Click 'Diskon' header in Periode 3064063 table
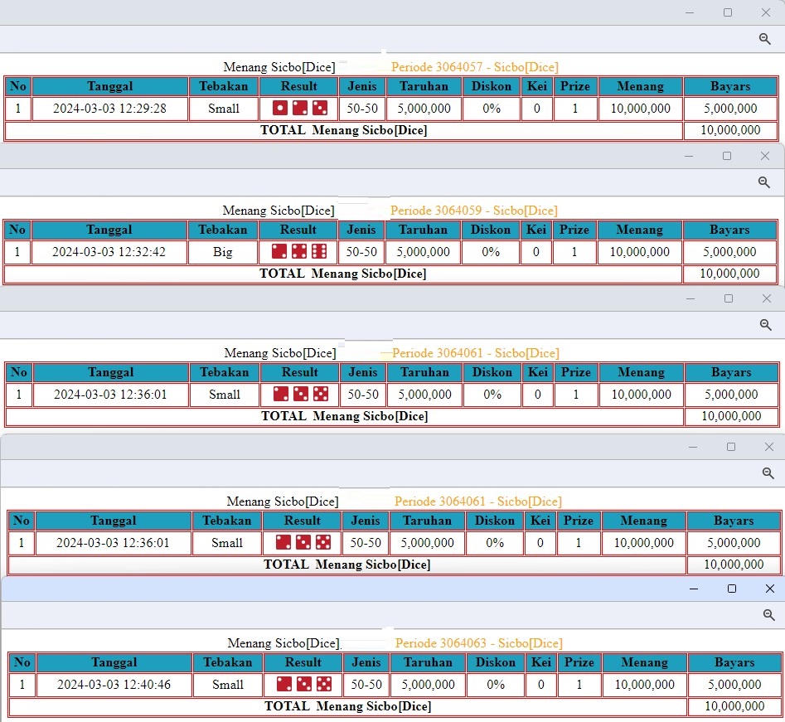The height and width of the screenshot is (722, 785). coord(495,662)
